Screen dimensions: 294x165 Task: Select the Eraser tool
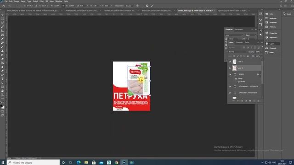coord(2,59)
